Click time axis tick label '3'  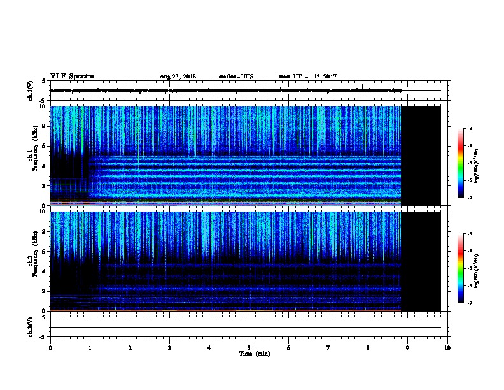(169, 347)
